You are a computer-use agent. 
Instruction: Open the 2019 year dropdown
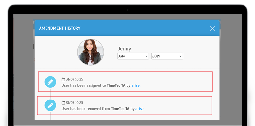(167, 56)
